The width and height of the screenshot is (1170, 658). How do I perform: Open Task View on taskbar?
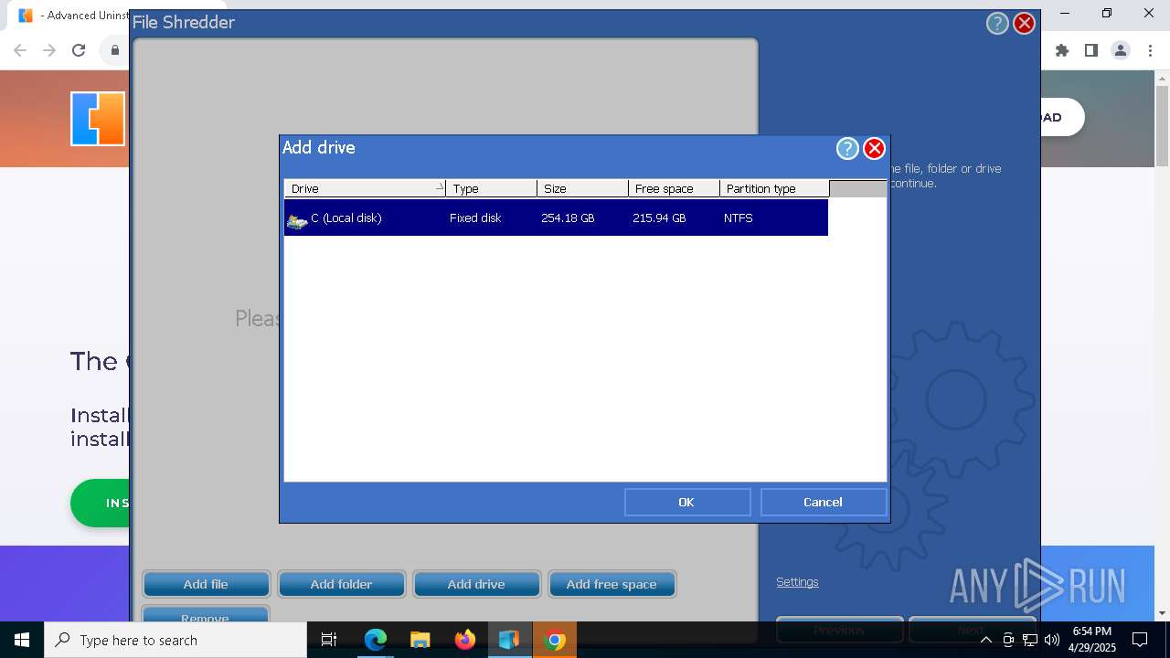(329, 640)
